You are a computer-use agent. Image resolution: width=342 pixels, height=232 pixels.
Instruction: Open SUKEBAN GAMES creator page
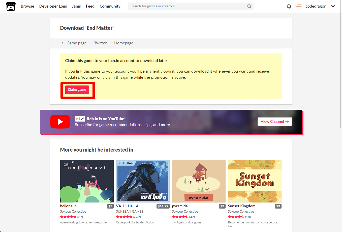[130, 212]
